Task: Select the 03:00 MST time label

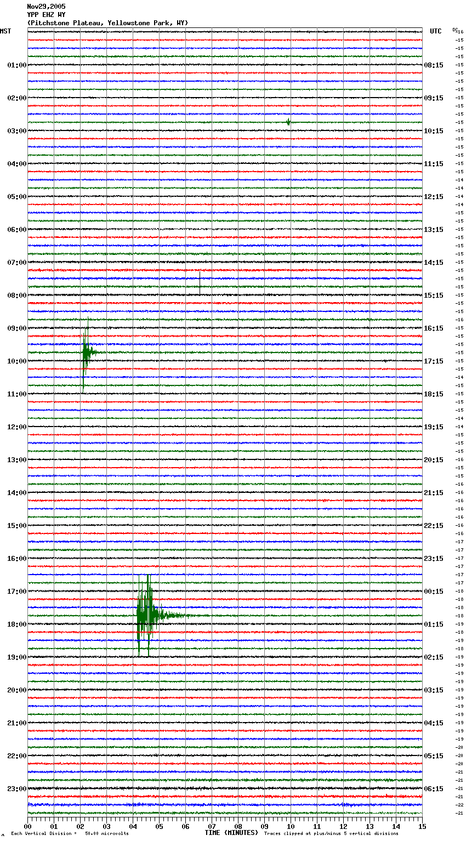Action: point(16,131)
